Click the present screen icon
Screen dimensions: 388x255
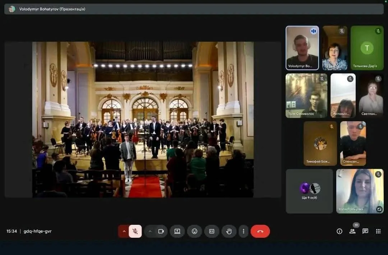[177, 231]
